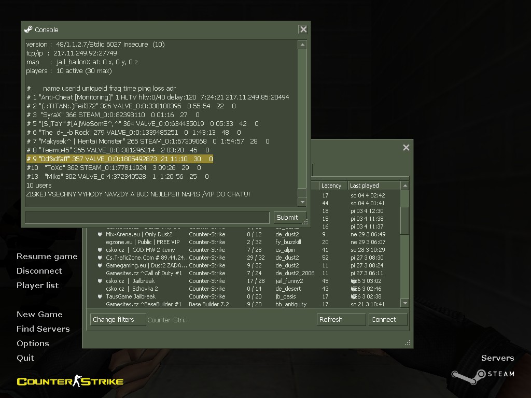This screenshot has height=398, width=531.
Task: Click the Miko player line in Console
Action: click(118, 177)
